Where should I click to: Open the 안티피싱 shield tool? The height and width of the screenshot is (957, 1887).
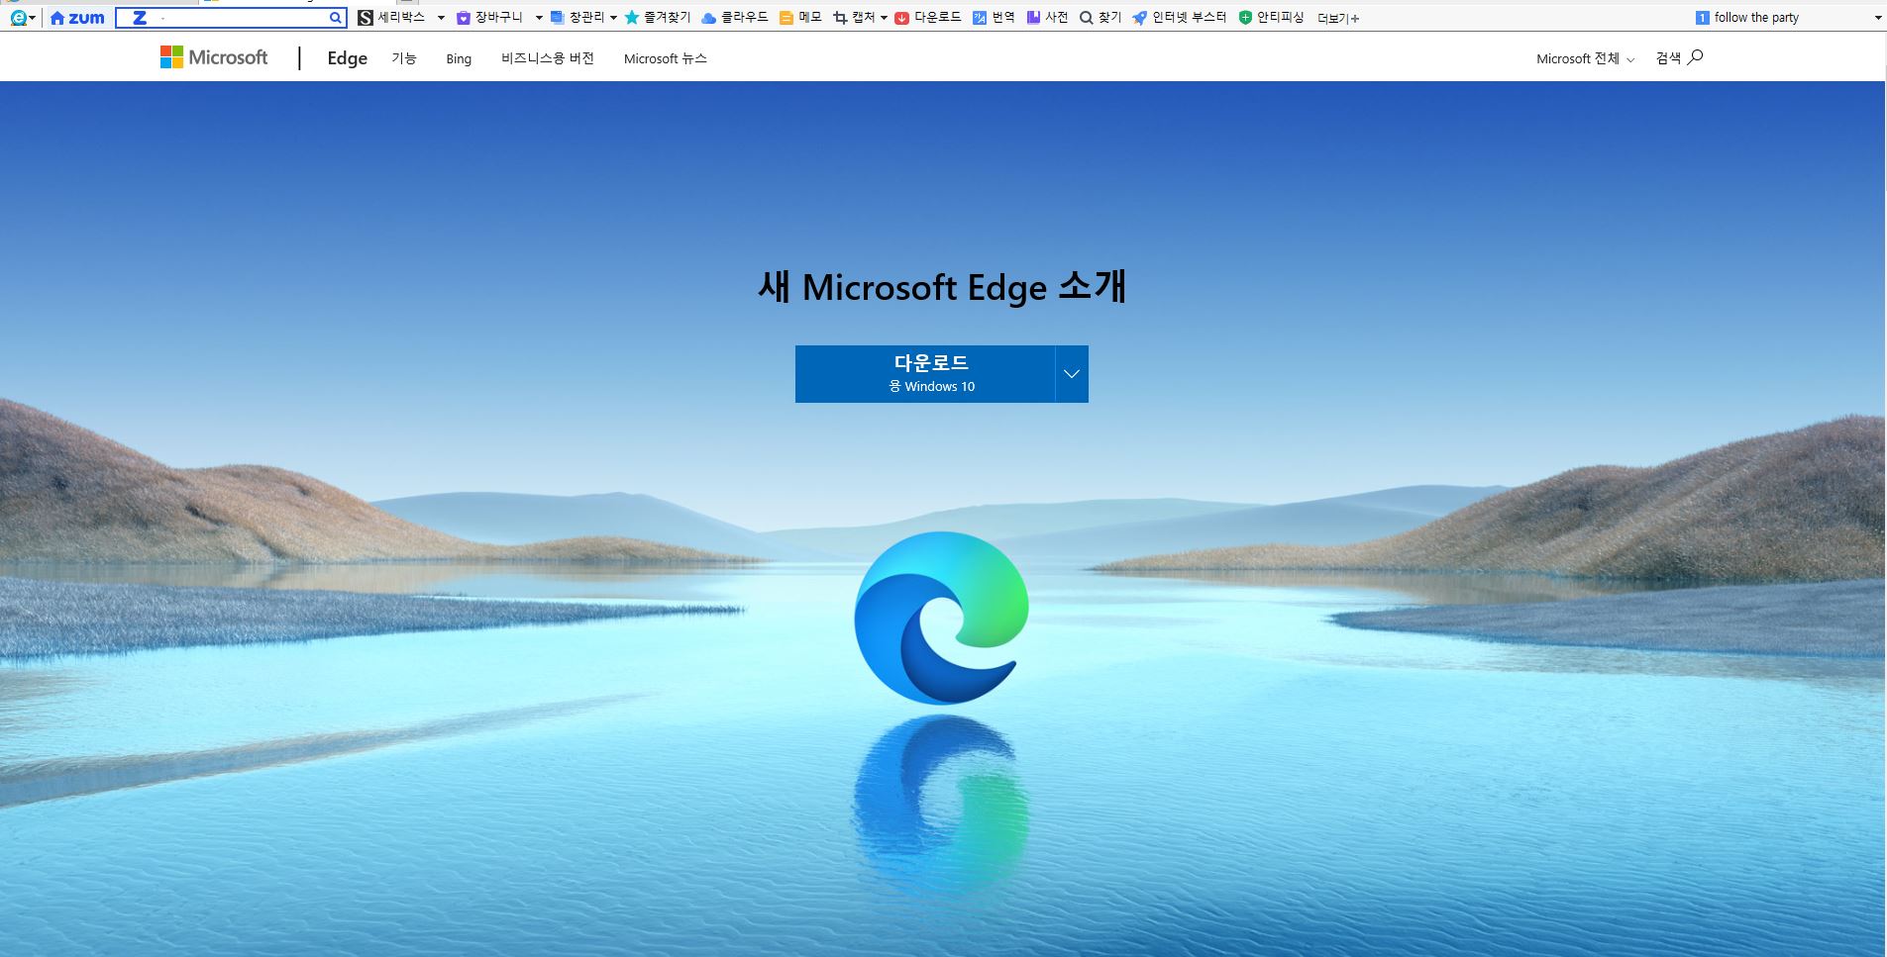(x=1272, y=18)
